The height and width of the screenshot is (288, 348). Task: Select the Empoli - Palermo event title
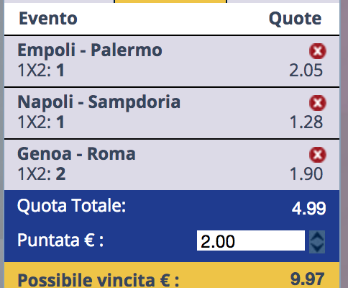[x=90, y=50]
